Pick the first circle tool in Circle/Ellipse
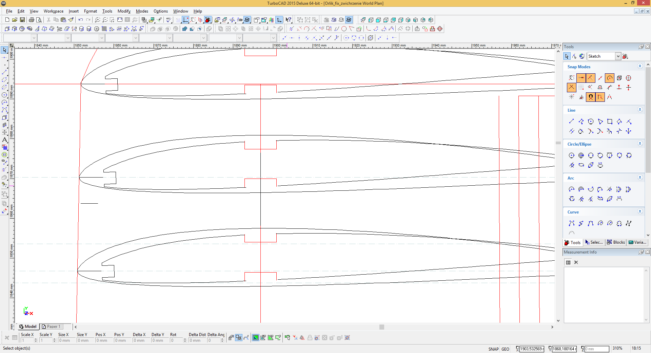Viewport: 651px width, 353px height. click(572, 155)
